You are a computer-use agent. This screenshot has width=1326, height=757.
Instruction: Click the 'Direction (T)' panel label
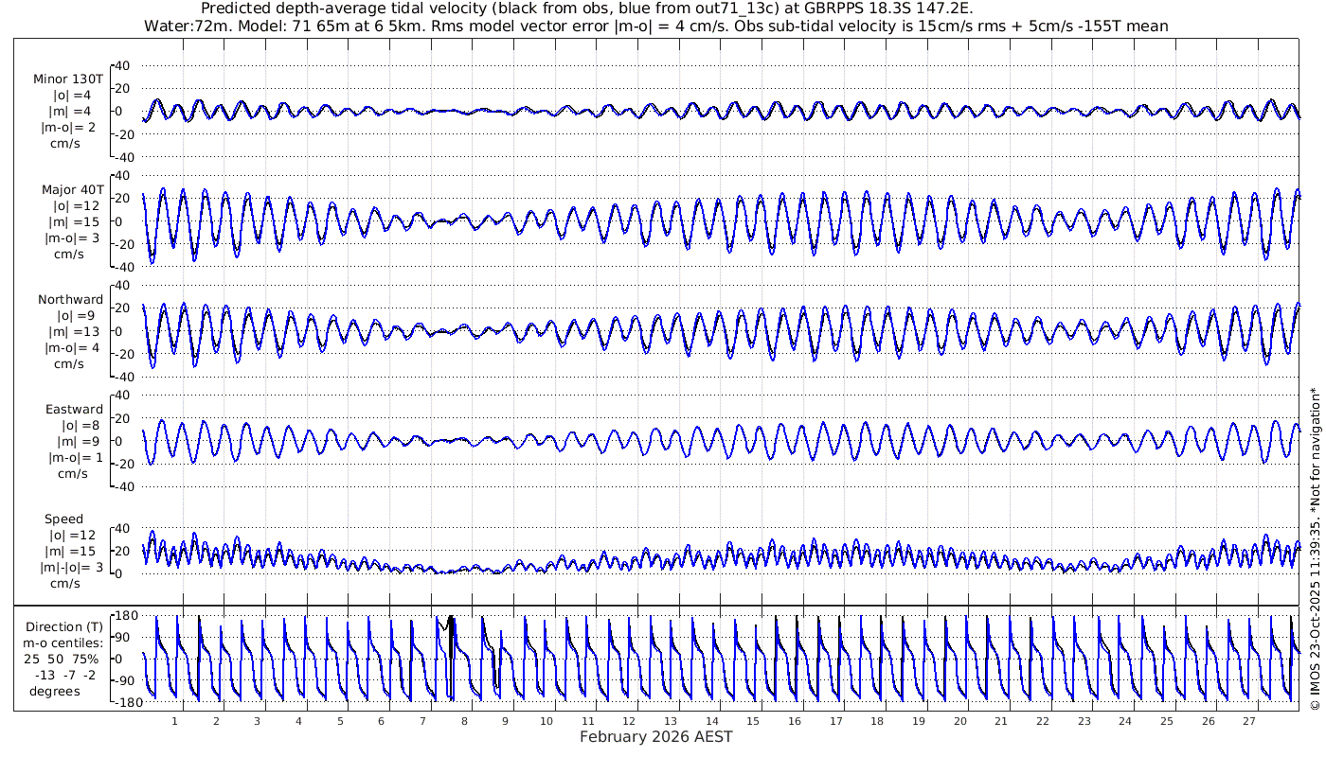coord(64,626)
